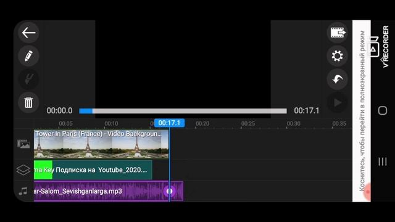
Task: Select the audio track music note icon
Action: tap(23, 191)
